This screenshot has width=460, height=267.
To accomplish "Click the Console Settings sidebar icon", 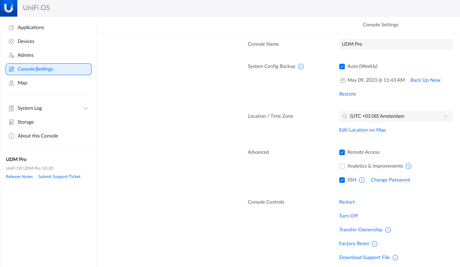I will coord(11,69).
